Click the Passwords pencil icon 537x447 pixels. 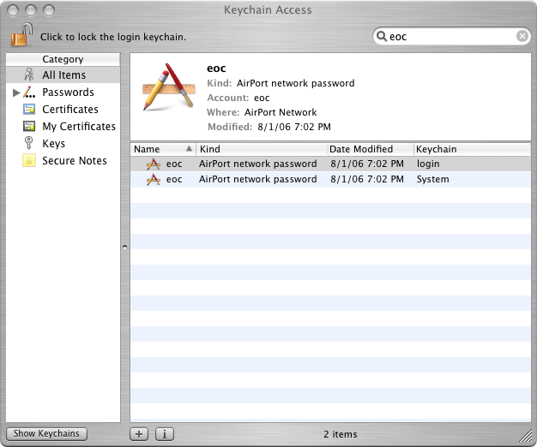pyautogui.click(x=29, y=92)
